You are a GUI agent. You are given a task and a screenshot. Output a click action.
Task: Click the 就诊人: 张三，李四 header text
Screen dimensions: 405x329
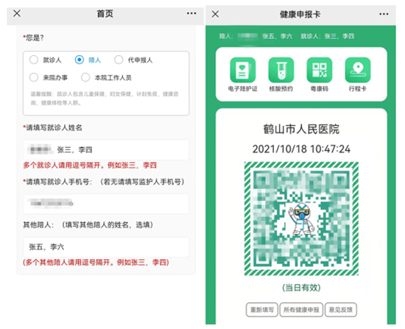[x=327, y=36]
